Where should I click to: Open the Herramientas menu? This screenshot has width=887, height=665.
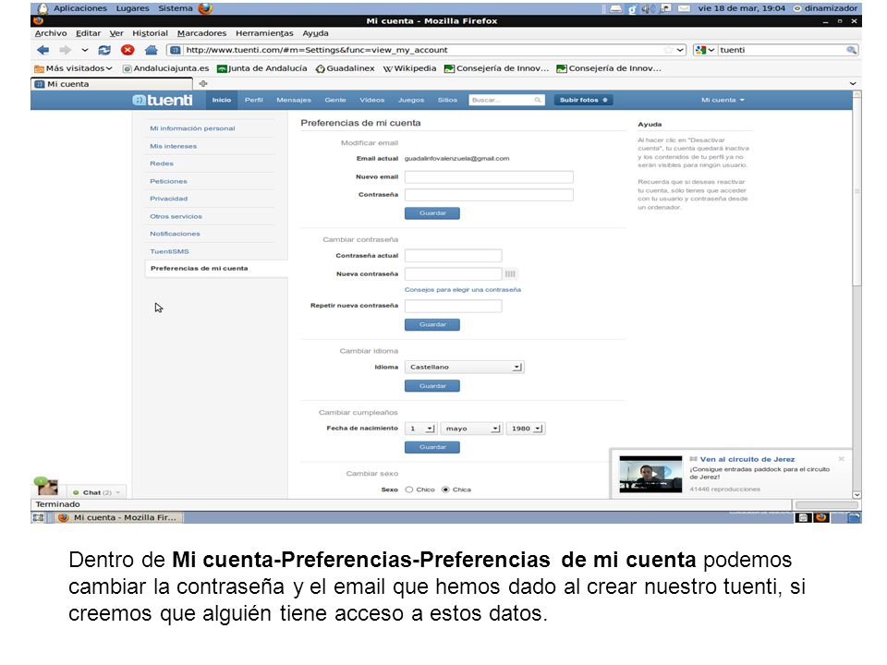point(264,33)
